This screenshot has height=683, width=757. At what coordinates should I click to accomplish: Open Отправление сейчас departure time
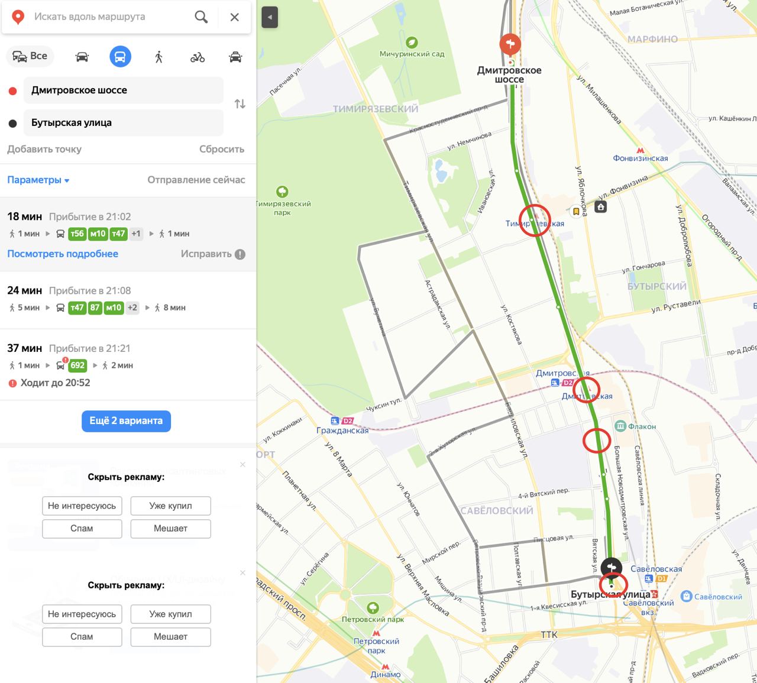pos(196,180)
